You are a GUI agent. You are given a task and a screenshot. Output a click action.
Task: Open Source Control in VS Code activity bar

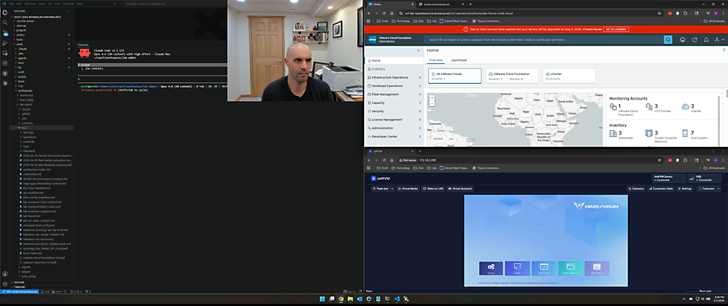[4, 33]
